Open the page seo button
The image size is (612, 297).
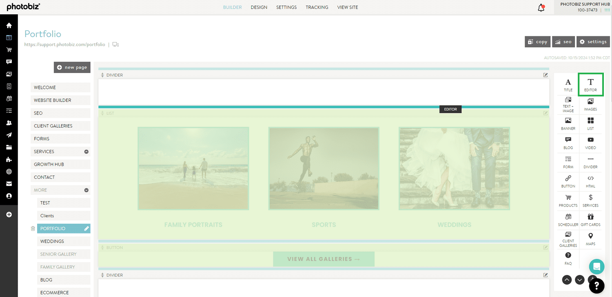click(x=563, y=42)
